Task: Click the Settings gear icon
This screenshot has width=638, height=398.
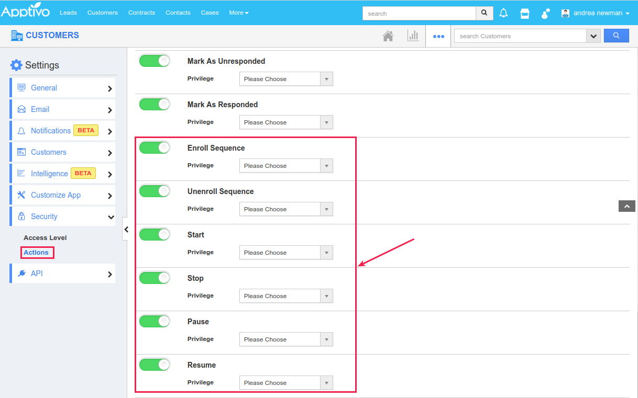Action: (16, 65)
